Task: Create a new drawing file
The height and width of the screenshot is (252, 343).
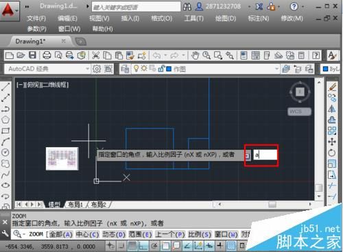Action: coord(10,55)
